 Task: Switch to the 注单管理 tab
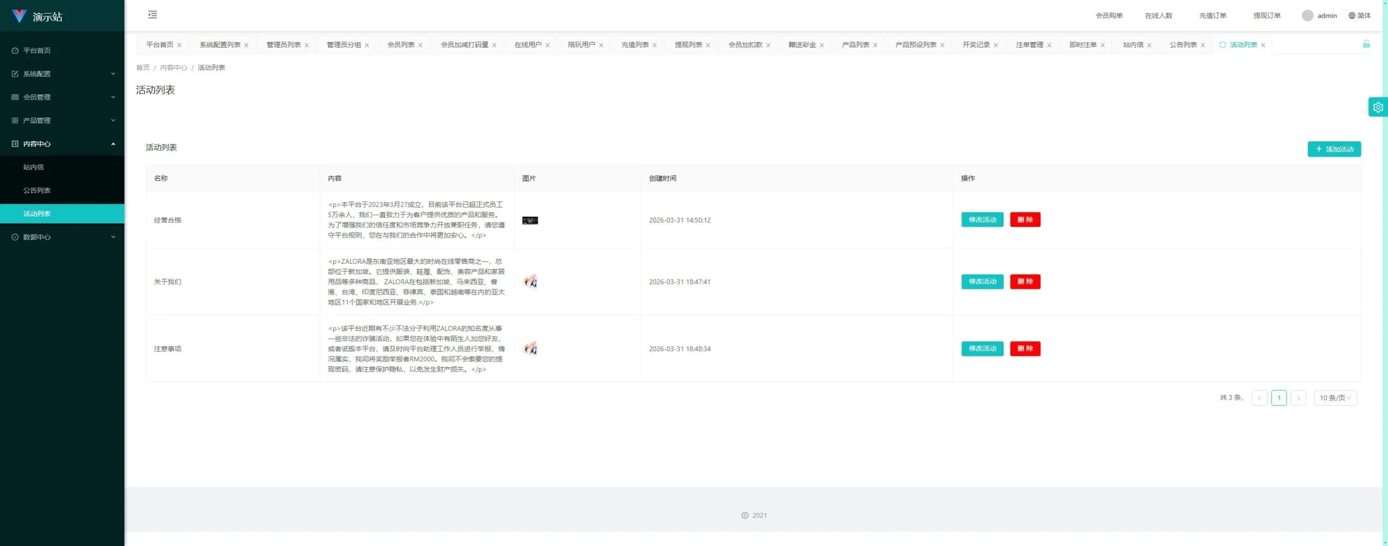pyautogui.click(x=1029, y=45)
